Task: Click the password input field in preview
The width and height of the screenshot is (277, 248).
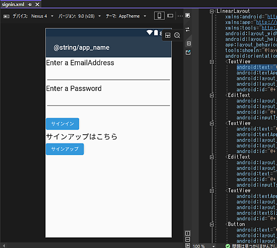Action: coord(108,100)
